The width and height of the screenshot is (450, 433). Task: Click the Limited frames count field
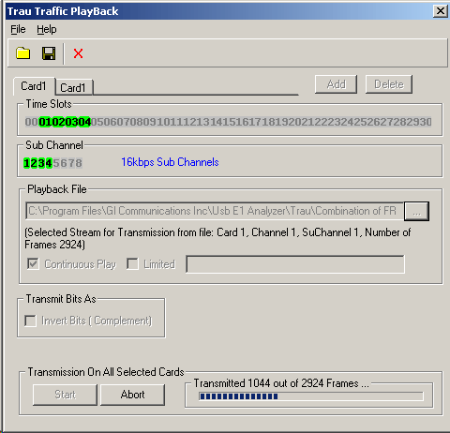click(x=295, y=264)
